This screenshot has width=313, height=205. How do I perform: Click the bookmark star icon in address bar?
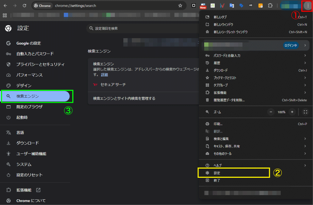tap(180, 6)
